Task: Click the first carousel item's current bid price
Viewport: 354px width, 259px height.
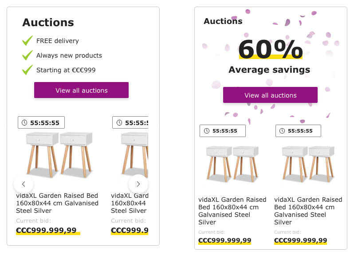Action: pyautogui.click(x=47, y=230)
